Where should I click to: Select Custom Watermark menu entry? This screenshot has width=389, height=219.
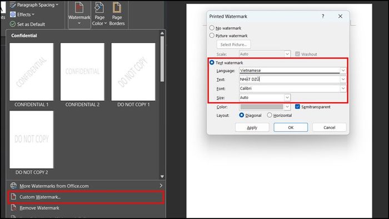tap(86, 197)
